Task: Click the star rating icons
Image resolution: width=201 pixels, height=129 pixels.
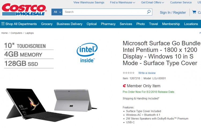Action: 129,73
